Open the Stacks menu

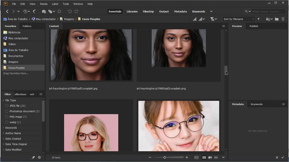tap(44, 4)
